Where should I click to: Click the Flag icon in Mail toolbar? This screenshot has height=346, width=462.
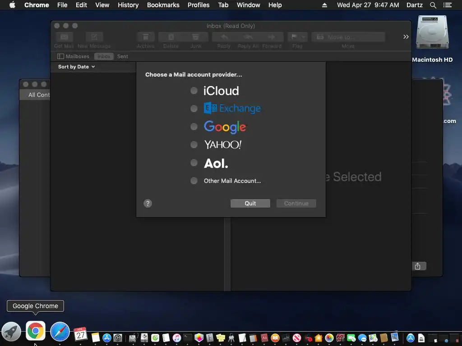pyautogui.click(x=294, y=37)
